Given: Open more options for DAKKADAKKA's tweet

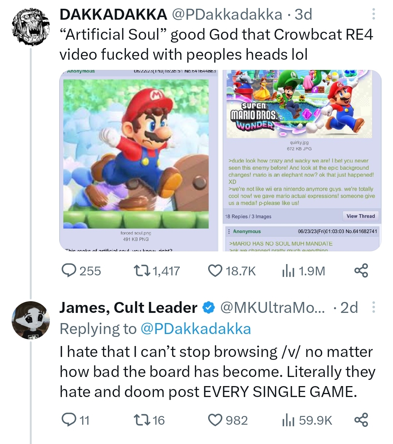Looking at the screenshot, I should (x=373, y=14).
